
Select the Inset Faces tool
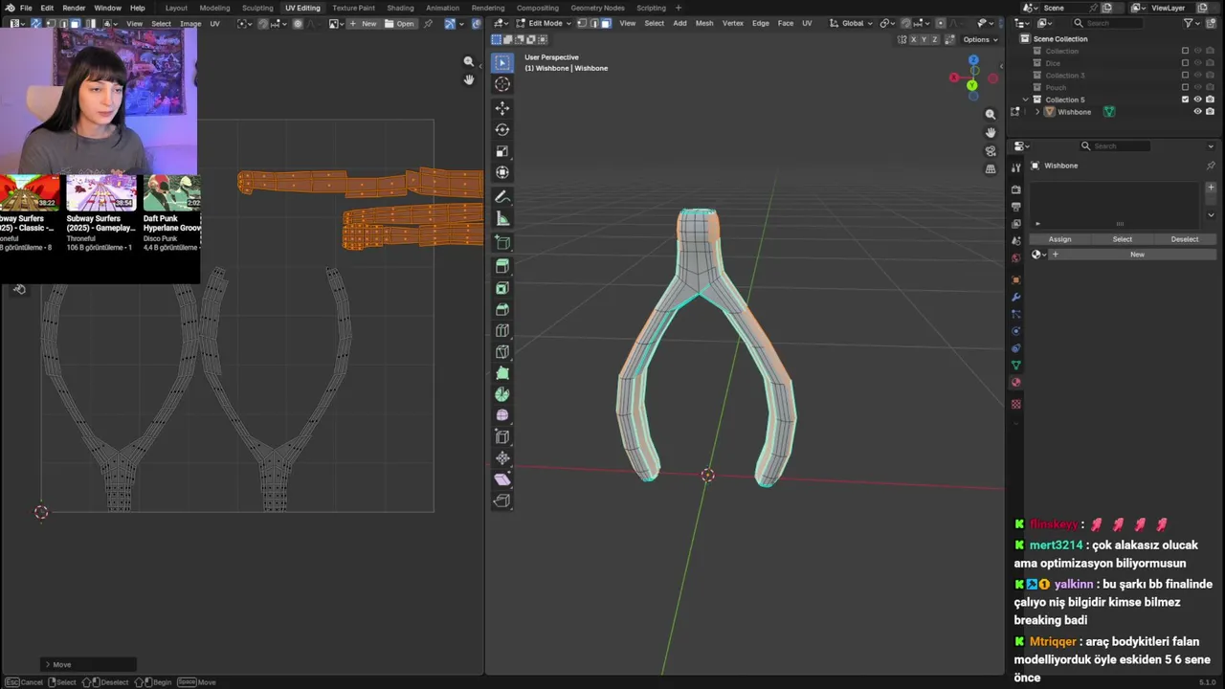[502, 288]
